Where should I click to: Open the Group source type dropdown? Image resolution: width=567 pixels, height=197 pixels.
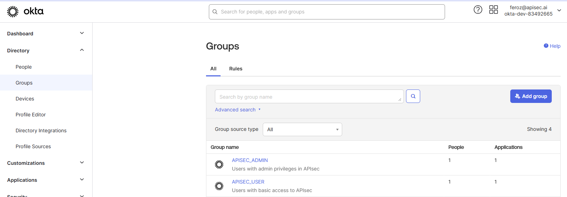(302, 129)
